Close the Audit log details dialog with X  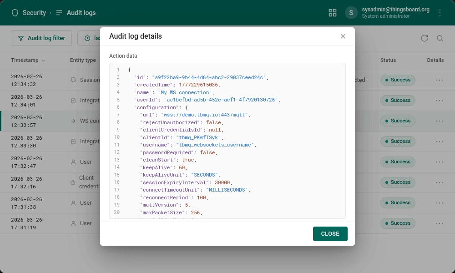click(343, 36)
